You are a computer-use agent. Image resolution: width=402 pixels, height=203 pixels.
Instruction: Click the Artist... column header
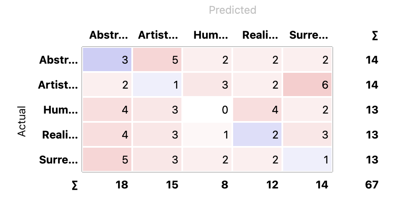(x=158, y=35)
